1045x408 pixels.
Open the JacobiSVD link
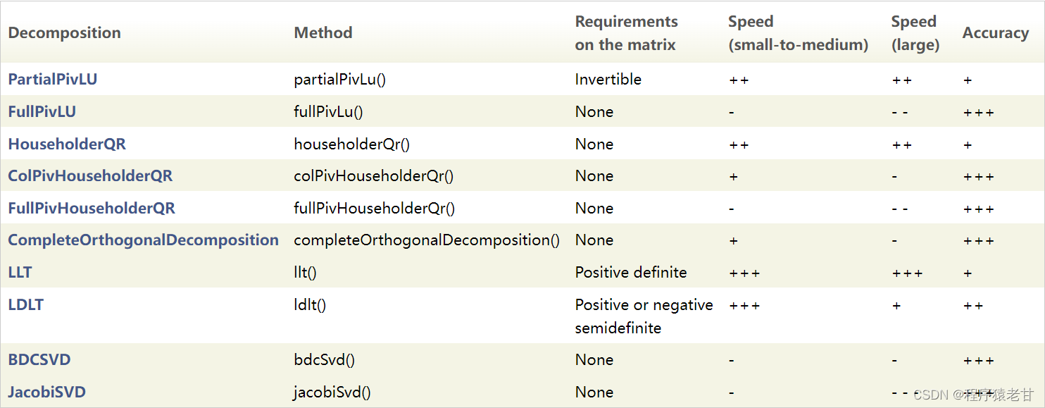[46, 392]
